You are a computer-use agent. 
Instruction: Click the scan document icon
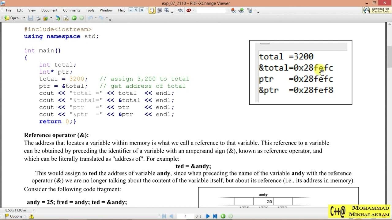[x=58, y=18]
